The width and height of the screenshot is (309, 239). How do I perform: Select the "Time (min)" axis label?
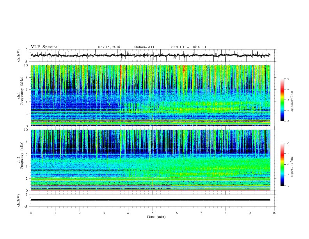(156, 217)
